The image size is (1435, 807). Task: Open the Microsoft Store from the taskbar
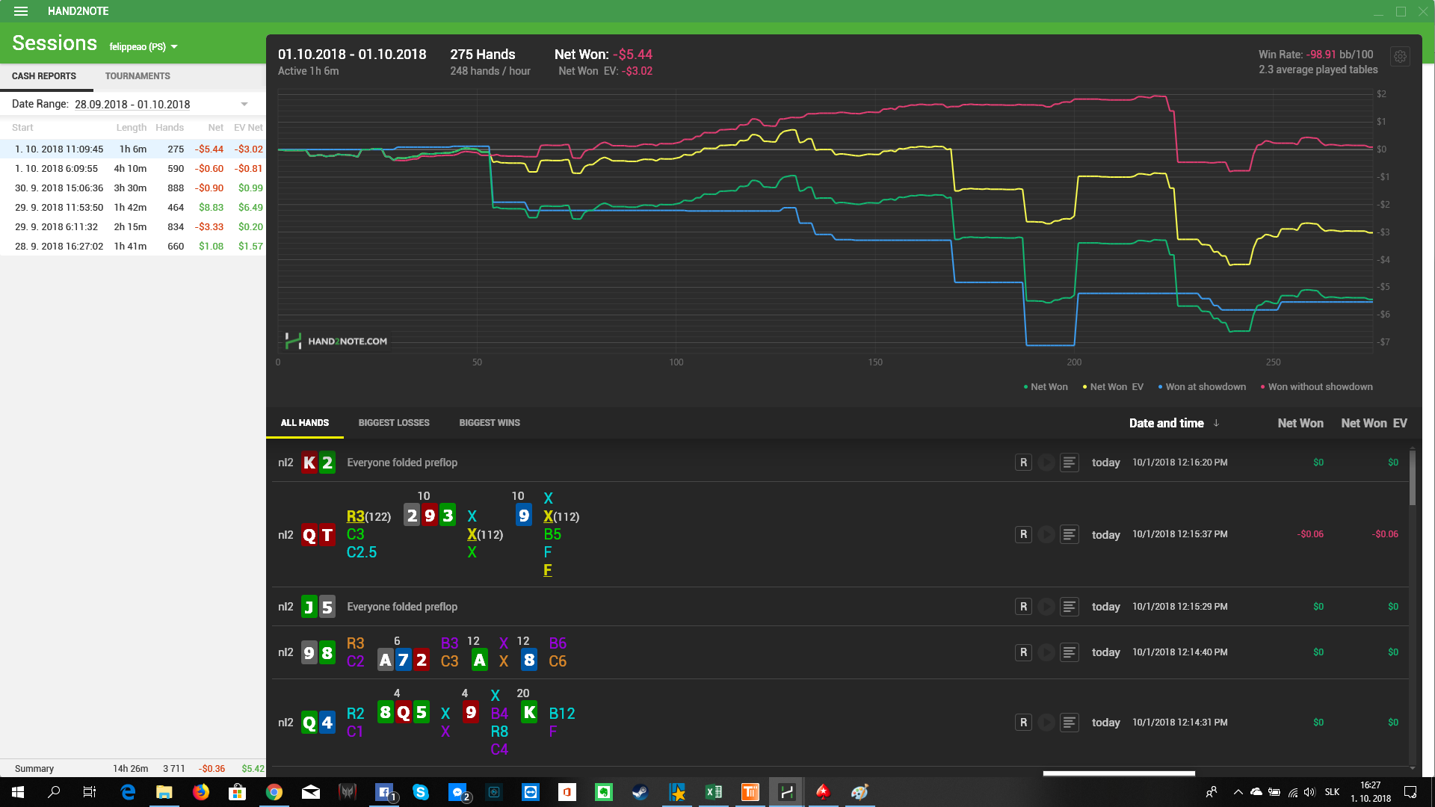(238, 792)
